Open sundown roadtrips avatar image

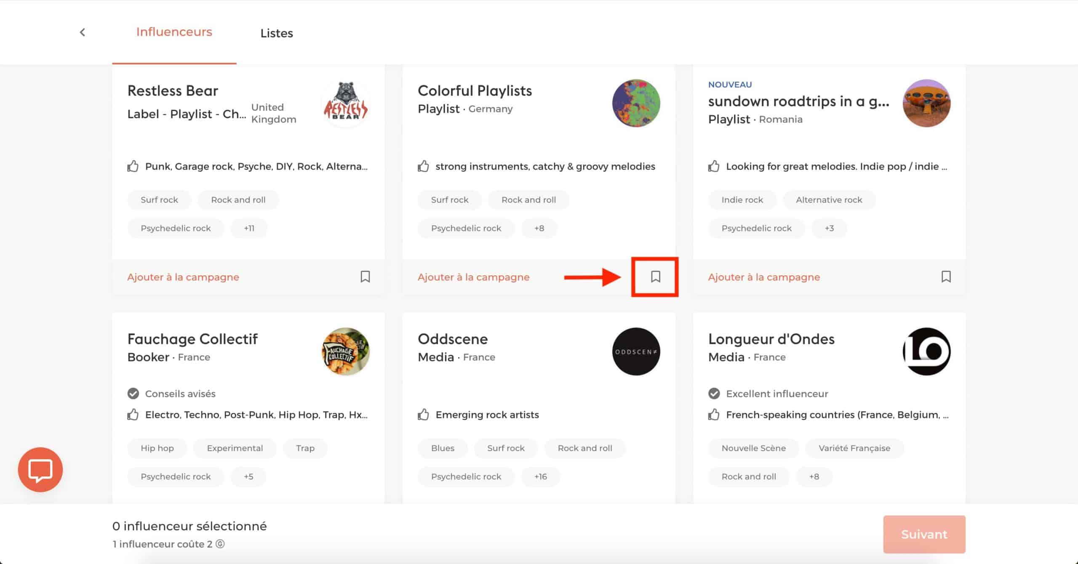(x=927, y=103)
